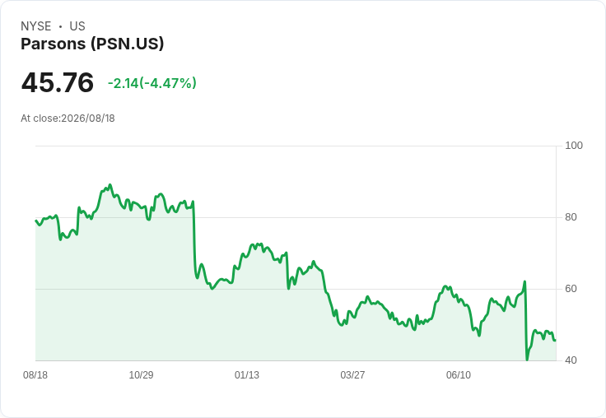Click the At close:2026/08/18 timestamp
The width and height of the screenshot is (606, 418).
[x=68, y=118]
